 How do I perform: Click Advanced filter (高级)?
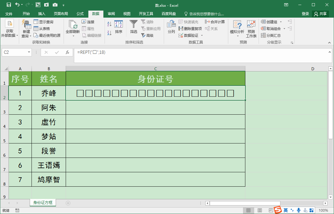coord(147,36)
